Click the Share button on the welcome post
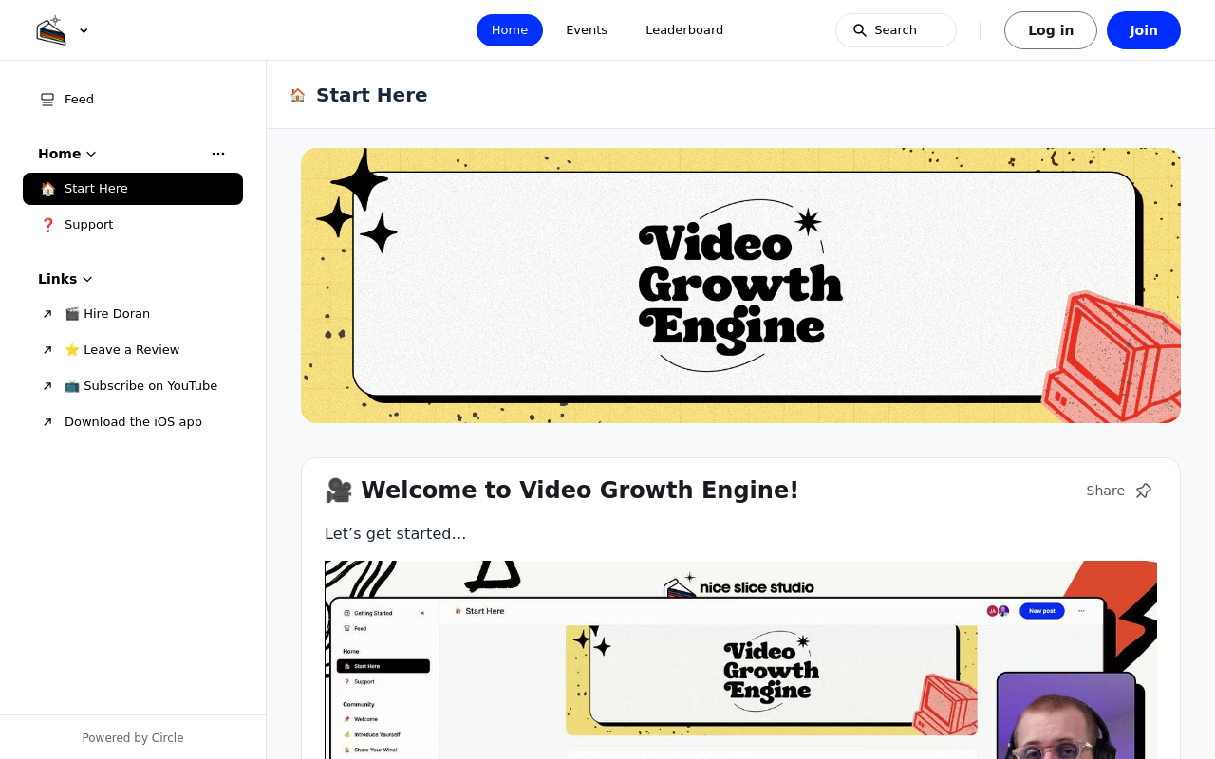 1105,491
